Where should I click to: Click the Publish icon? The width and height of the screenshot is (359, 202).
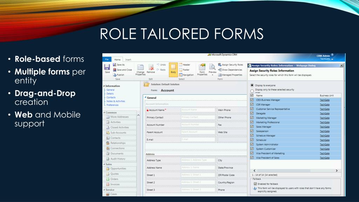tap(115, 75)
